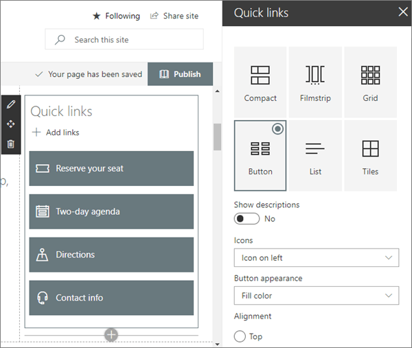Delete web part with trash icon

coord(11,144)
